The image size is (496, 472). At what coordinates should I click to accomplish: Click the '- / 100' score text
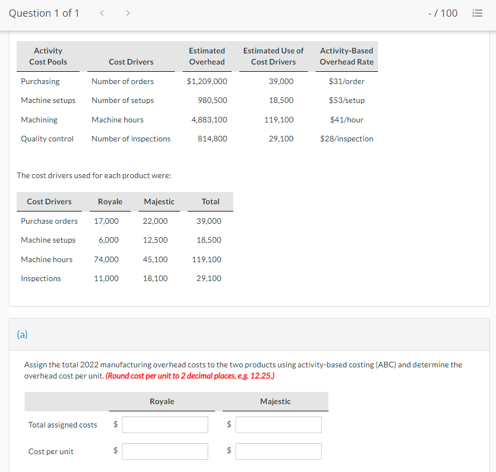(x=443, y=13)
